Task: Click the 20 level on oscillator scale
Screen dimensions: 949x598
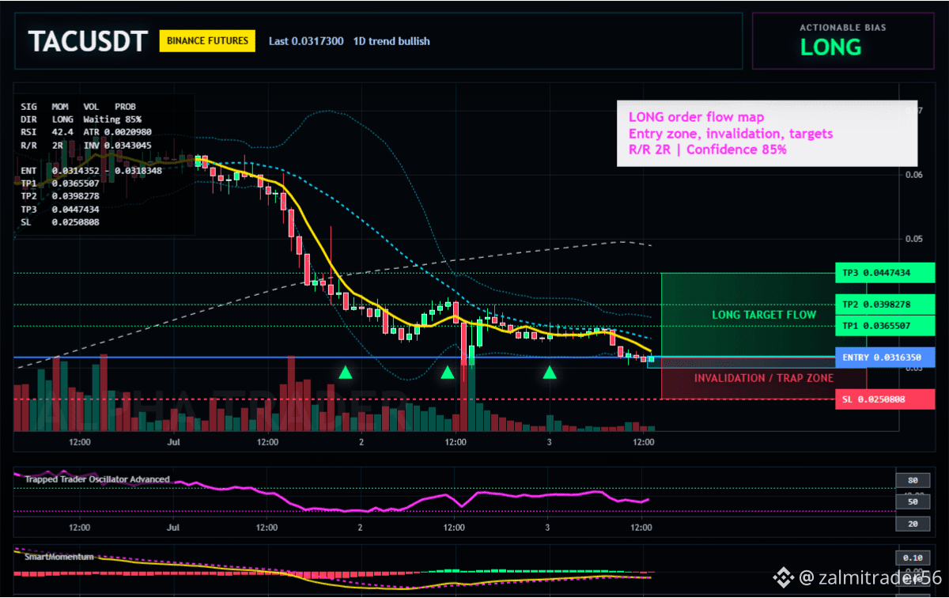Action: [911, 524]
